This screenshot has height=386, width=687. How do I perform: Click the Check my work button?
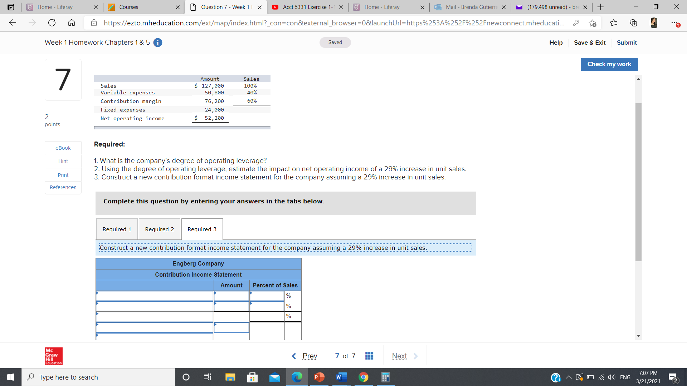609,64
